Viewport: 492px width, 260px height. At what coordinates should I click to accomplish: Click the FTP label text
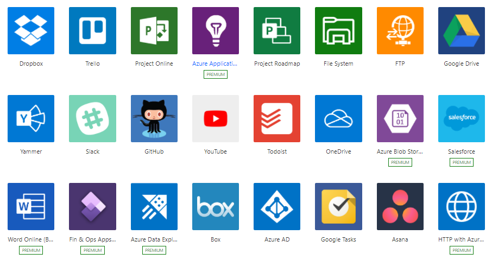click(400, 64)
